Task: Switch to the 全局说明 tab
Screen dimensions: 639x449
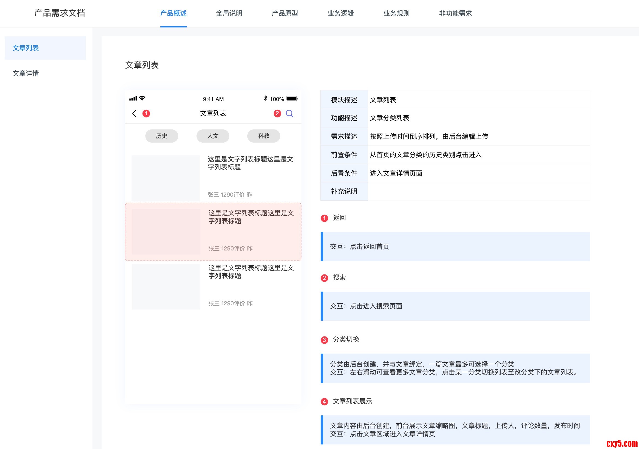Action: tap(229, 13)
